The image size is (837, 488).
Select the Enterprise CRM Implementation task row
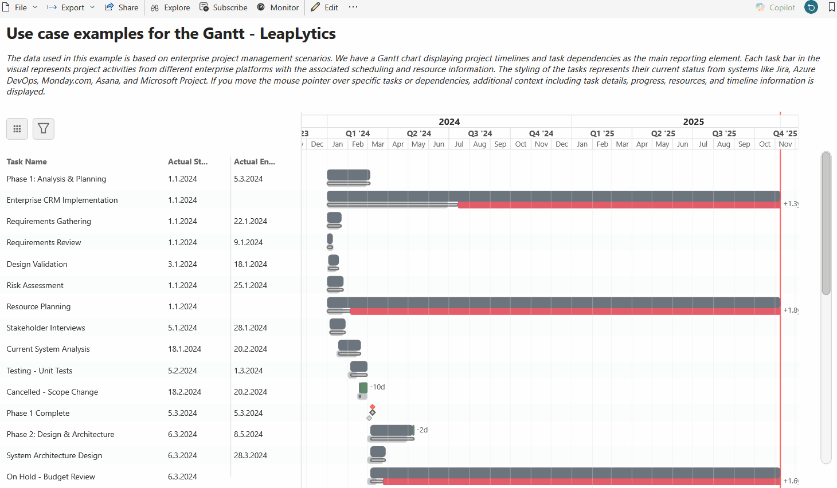(62, 200)
